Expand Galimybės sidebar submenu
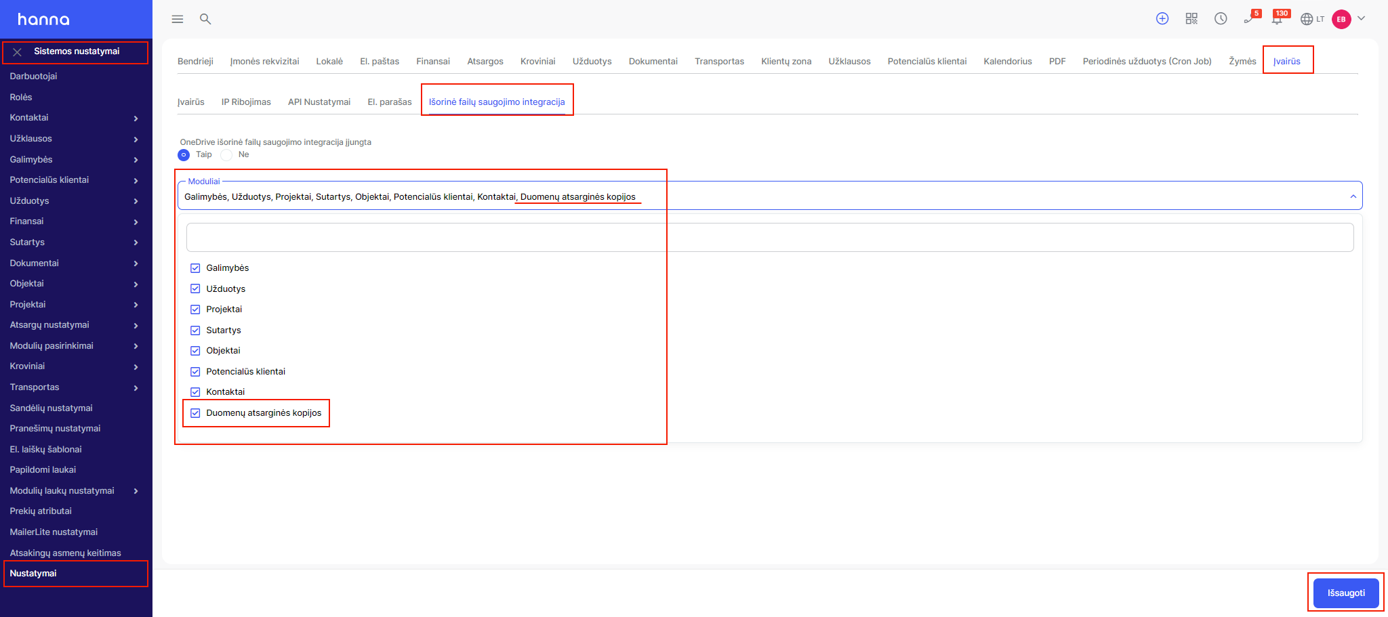Viewport: 1388px width, 617px height. (136, 160)
